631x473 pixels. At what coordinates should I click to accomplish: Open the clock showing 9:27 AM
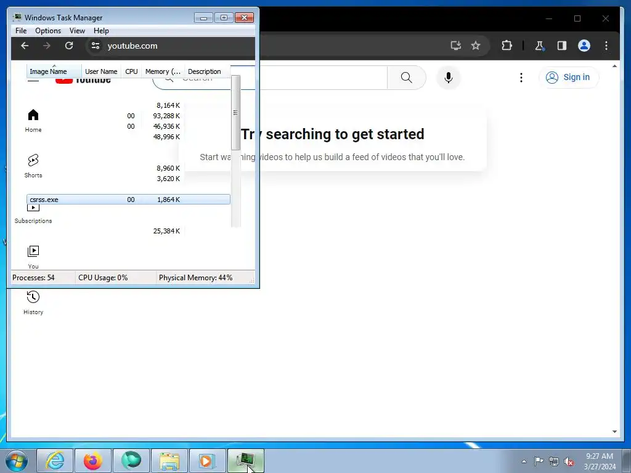600,461
